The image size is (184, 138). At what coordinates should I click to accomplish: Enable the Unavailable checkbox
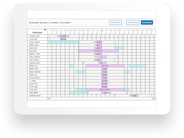[60, 23]
